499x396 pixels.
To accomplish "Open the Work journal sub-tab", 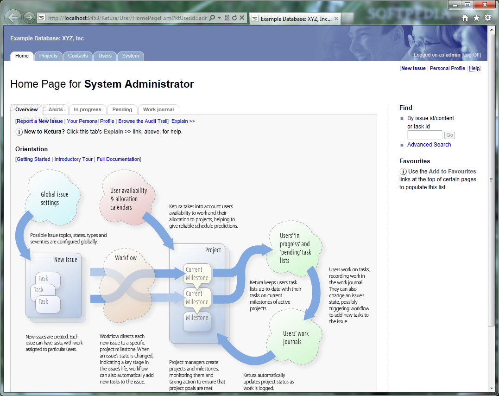I will click(158, 109).
